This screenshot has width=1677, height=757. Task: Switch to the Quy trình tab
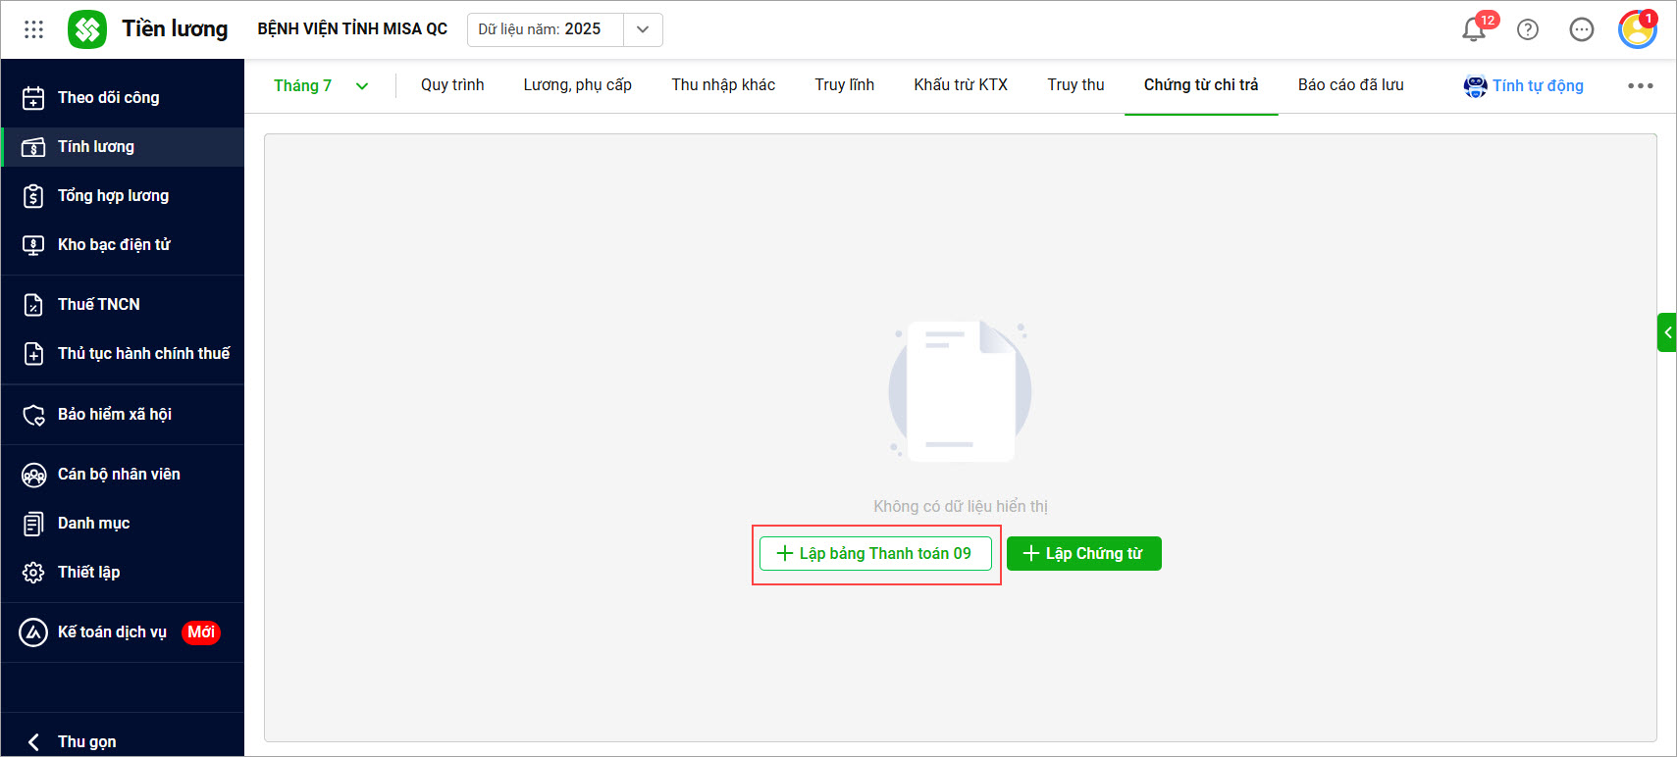[452, 85]
